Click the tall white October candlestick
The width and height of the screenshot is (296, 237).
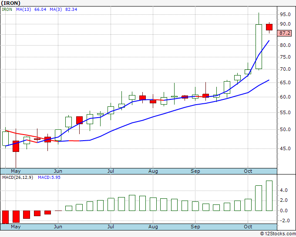click(x=259, y=46)
